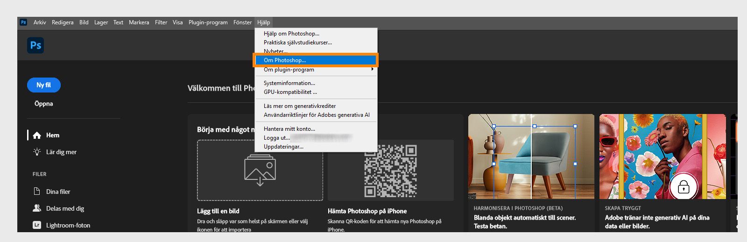The image size is (747, 242).
Task: Choose GPU-kompatibilitet ... menu item
Action: 316,92
